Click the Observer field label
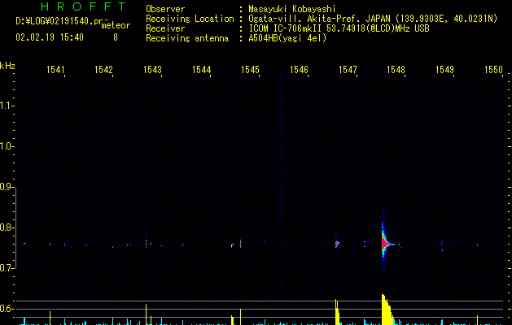The height and width of the screenshot is (325, 512). pyautogui.click(x=165, y=9)
